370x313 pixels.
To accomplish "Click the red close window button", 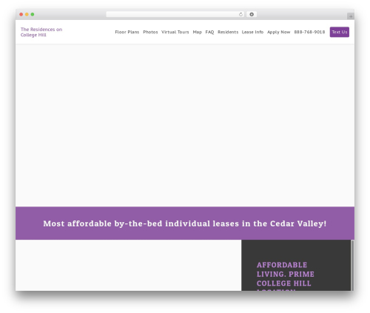I will (x=21, y=15).
